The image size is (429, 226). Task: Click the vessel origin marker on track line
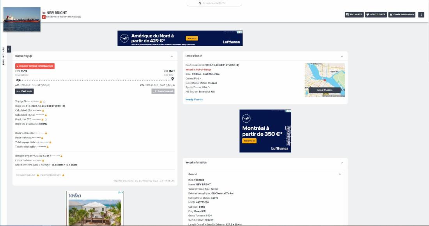point(18,80)
